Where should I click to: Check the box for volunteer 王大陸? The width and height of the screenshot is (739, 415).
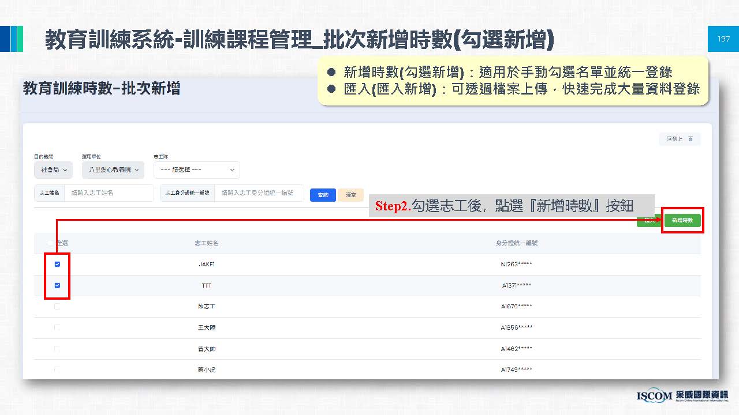(x=57, y=327)
